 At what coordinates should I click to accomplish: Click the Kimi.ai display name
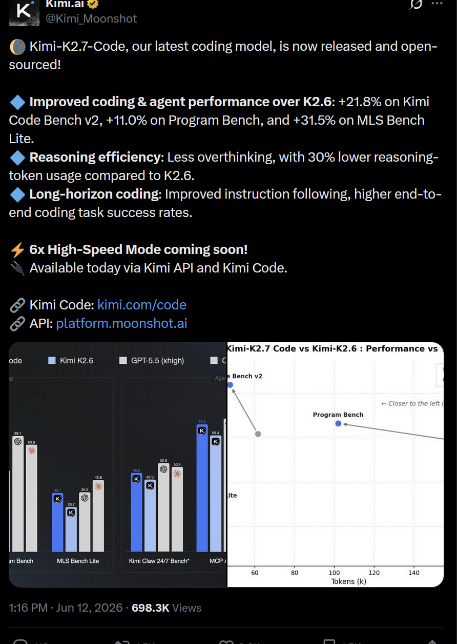click(65, 4)
